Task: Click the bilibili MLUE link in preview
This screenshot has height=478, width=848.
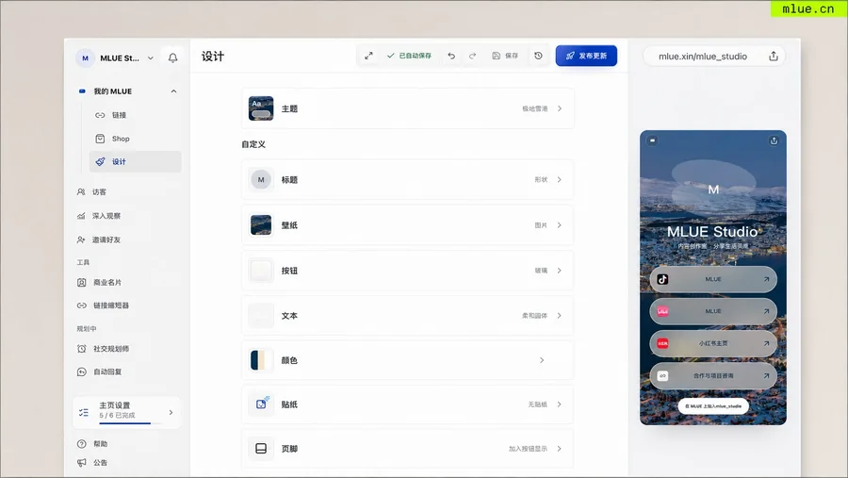Action: (713, 311)
